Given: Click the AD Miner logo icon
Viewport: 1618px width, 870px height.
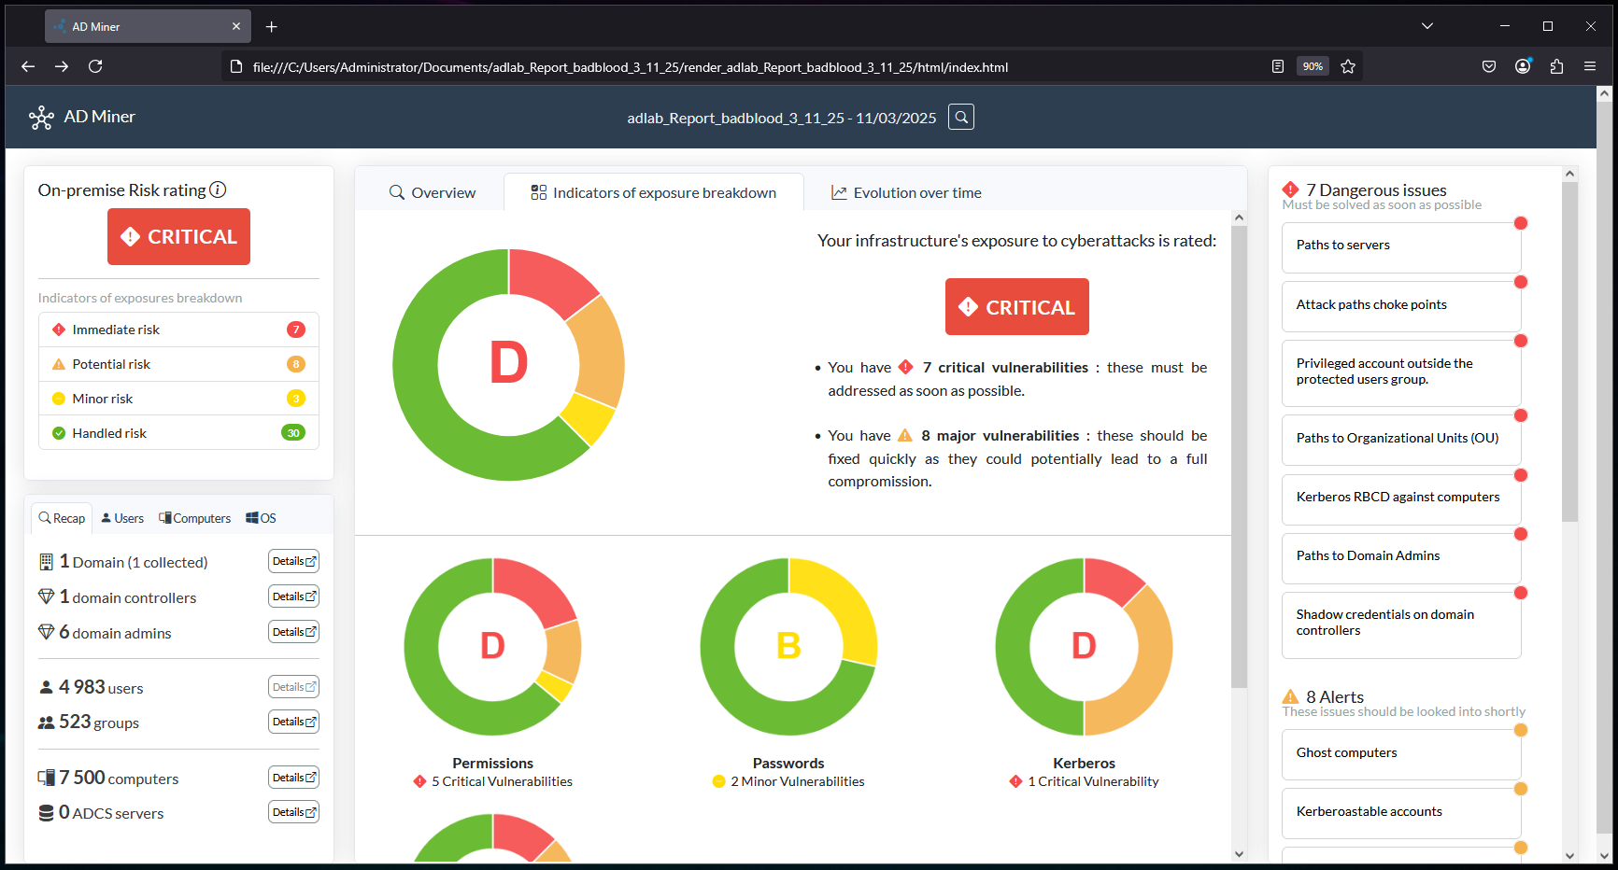Looking at the screenshot, I should coord(41,118).
